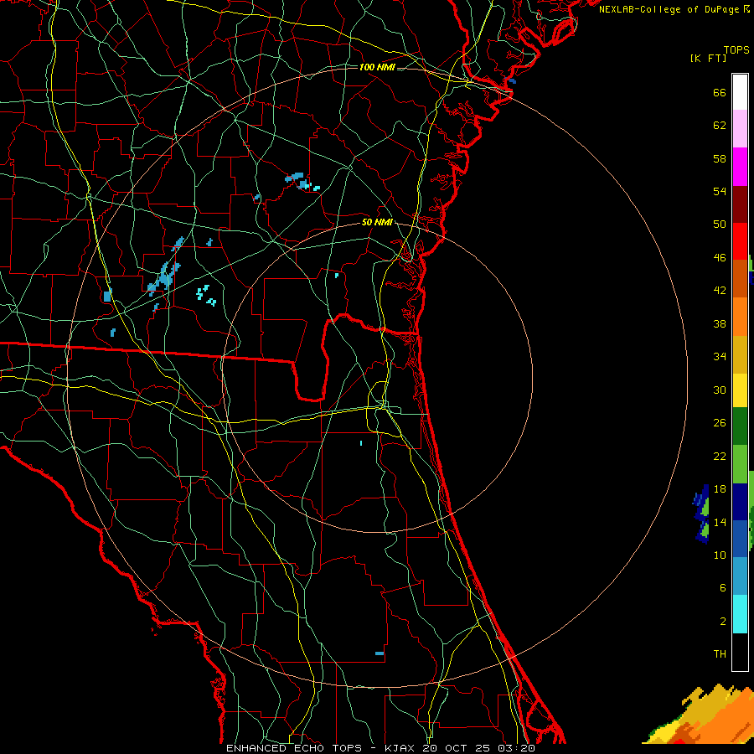
Task: Click the legend value 30
Action: (x=720, y=390)
